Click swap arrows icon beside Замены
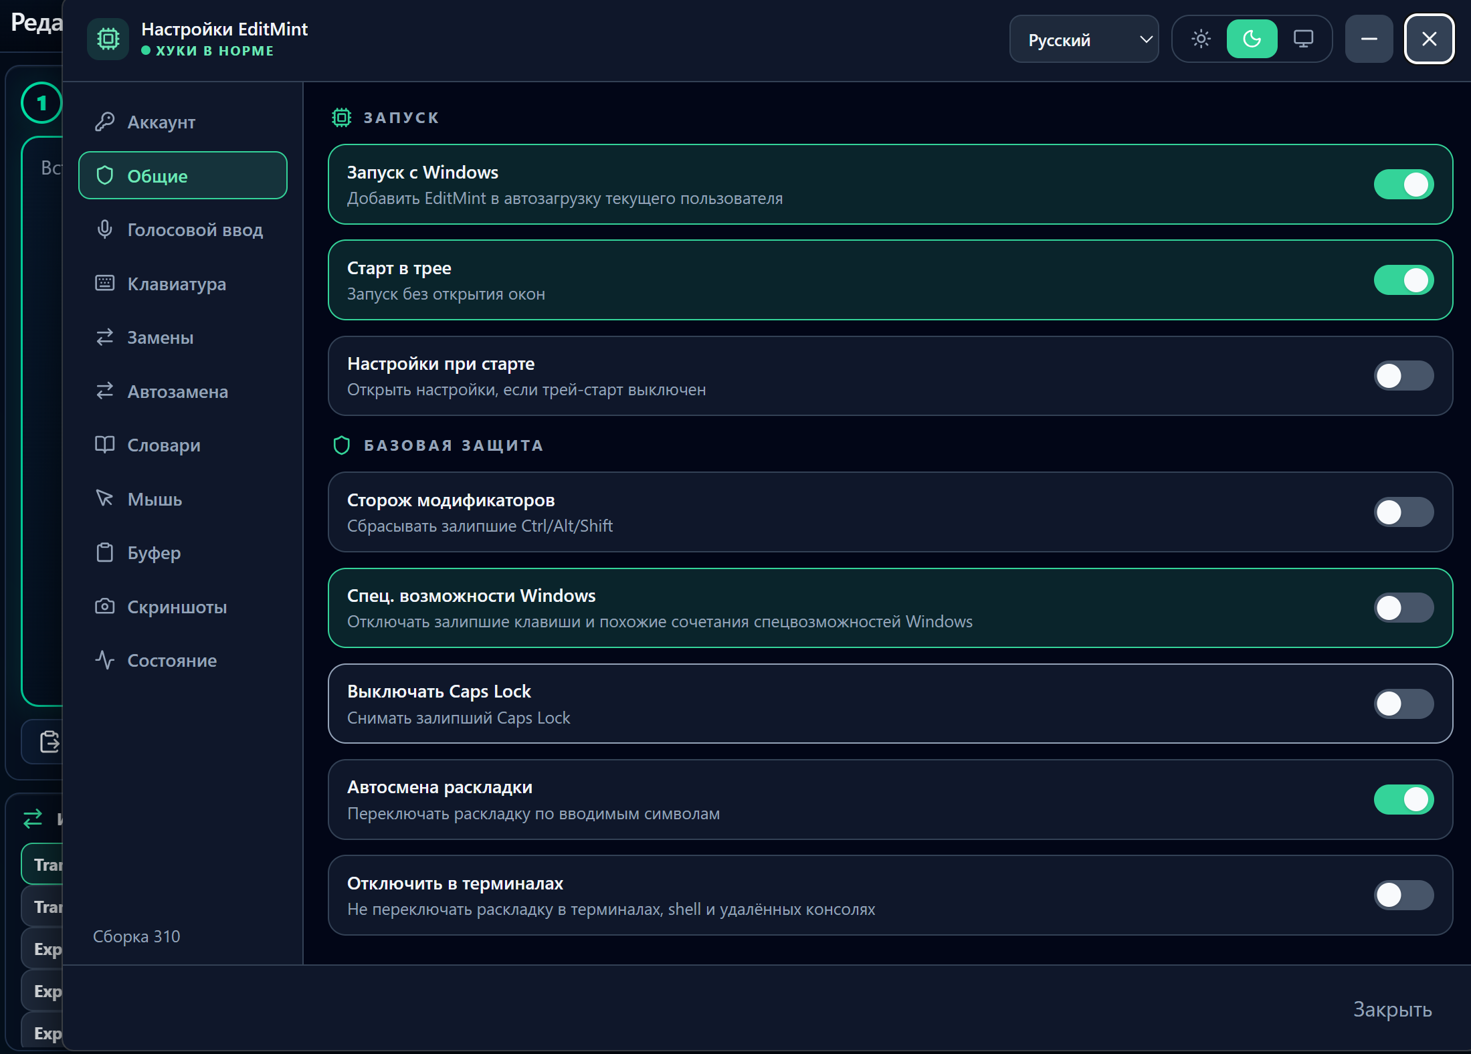The image size is (1471, 1054). (x=104, y=337)
